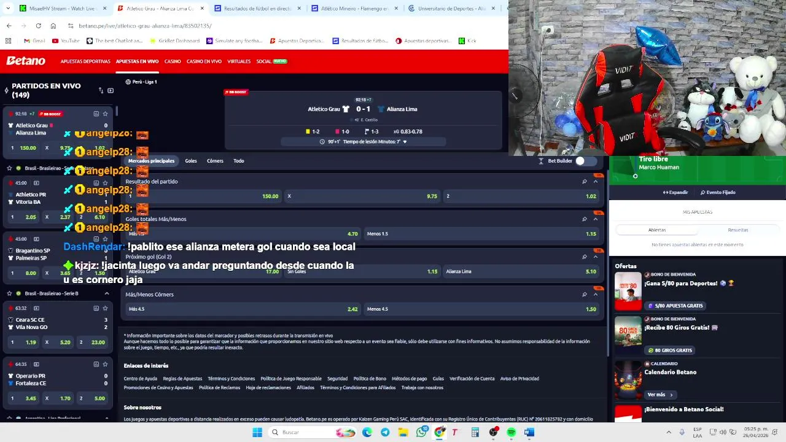Screen dimensions: 786x442
Task: Switch to Resueltas bets tab
Action: coord(738,230)
